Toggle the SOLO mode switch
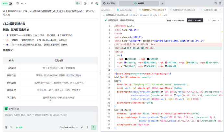The width and height of the screenshot is (224, 132). [x=7, y=3]
